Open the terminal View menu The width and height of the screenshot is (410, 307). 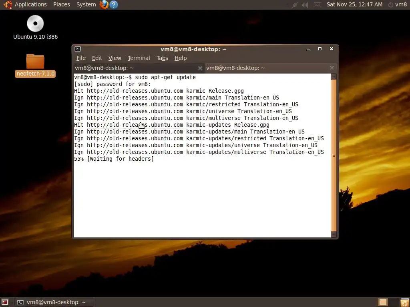(115, 58)
